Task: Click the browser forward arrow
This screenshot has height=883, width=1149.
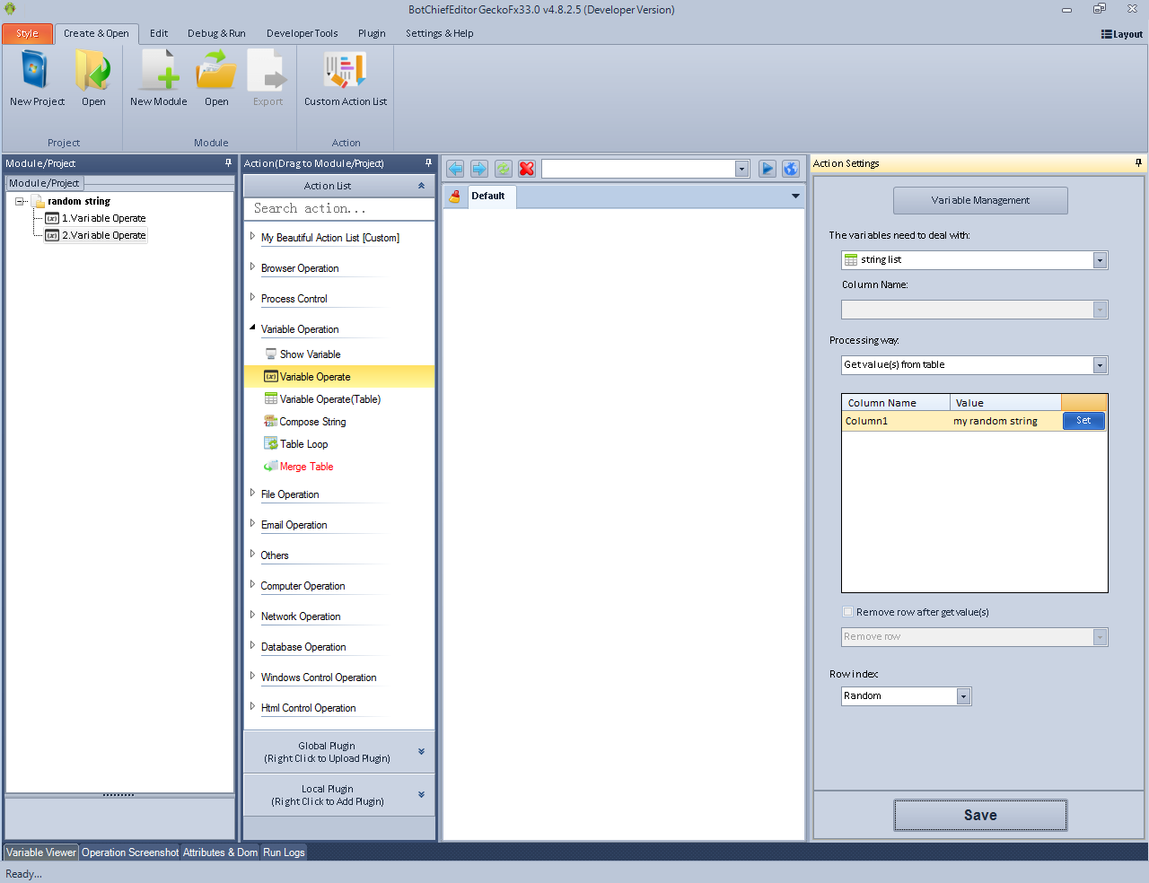Action: pyautogui.click(x=479, y=169)
